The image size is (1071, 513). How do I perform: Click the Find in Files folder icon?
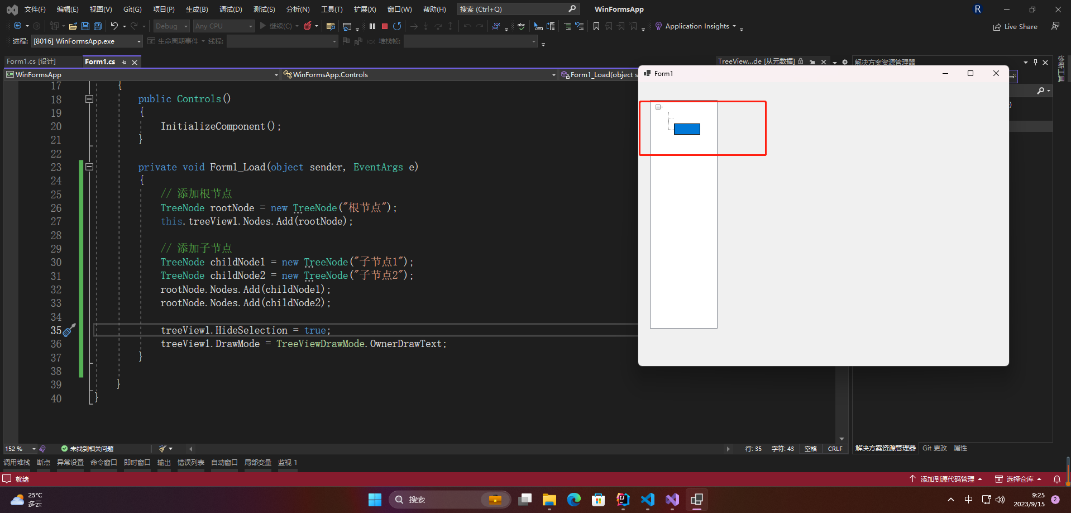[331, 26]
